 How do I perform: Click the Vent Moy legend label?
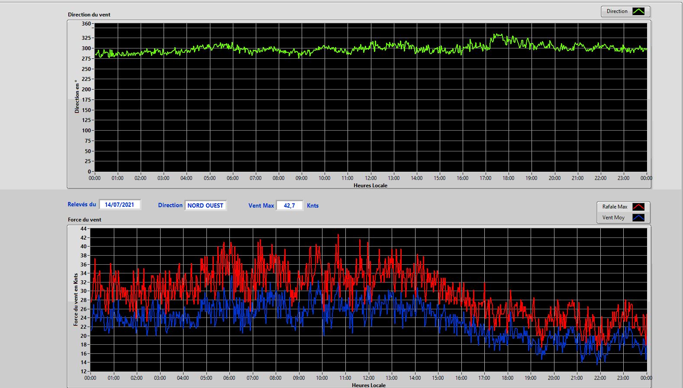(613, 218)
